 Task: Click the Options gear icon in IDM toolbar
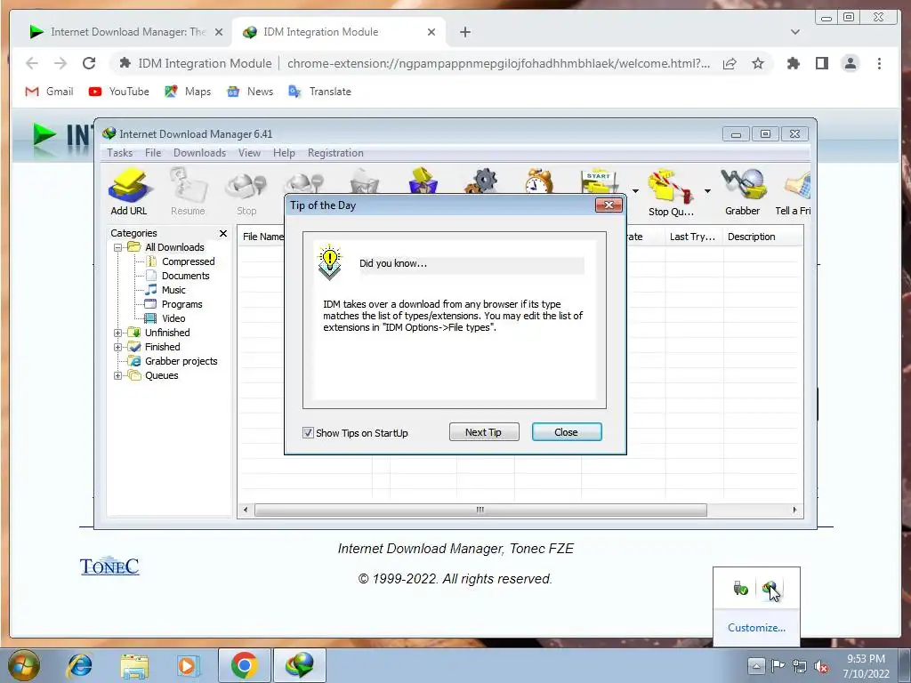click(x=481, y=181)
